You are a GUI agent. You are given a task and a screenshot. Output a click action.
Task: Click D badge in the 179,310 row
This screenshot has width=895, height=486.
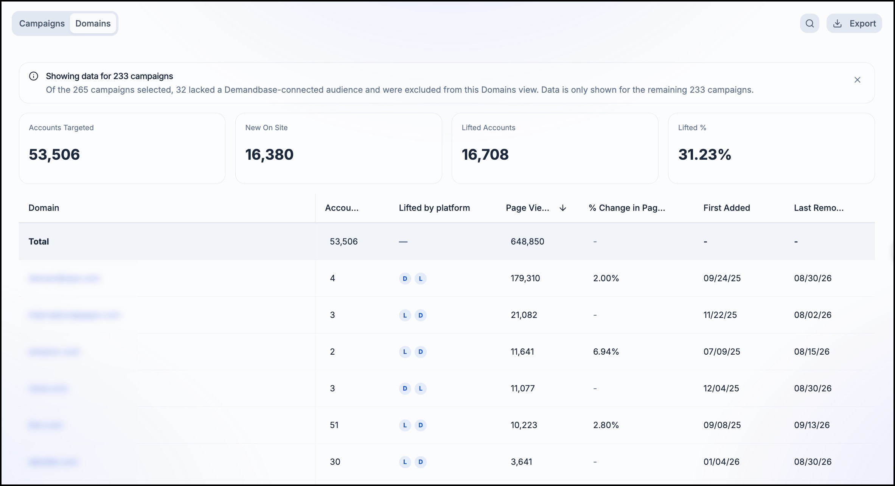coord(405,279)
